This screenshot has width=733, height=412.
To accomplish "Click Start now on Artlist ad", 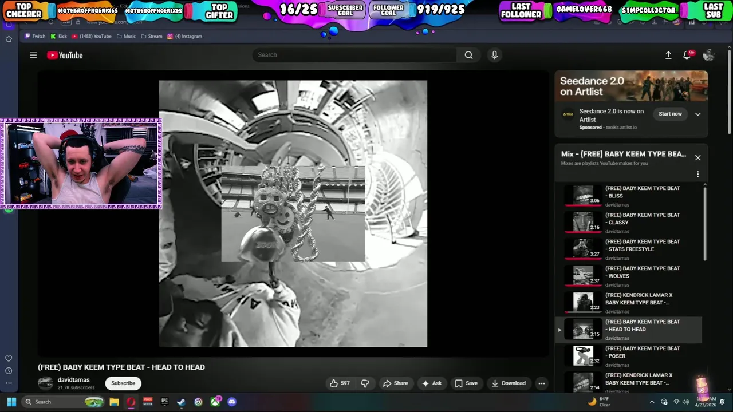I will [x=670, y=114].
